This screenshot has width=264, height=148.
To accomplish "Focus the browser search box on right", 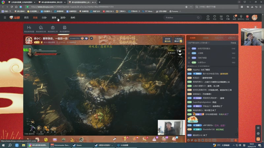I will (217, 7).
